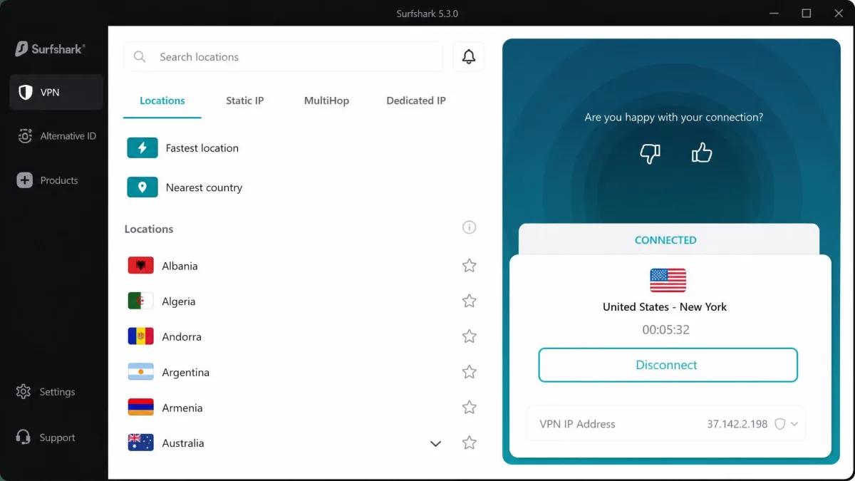
Task: Click the Alternative ID persona icon
Action: click(25, 136)
